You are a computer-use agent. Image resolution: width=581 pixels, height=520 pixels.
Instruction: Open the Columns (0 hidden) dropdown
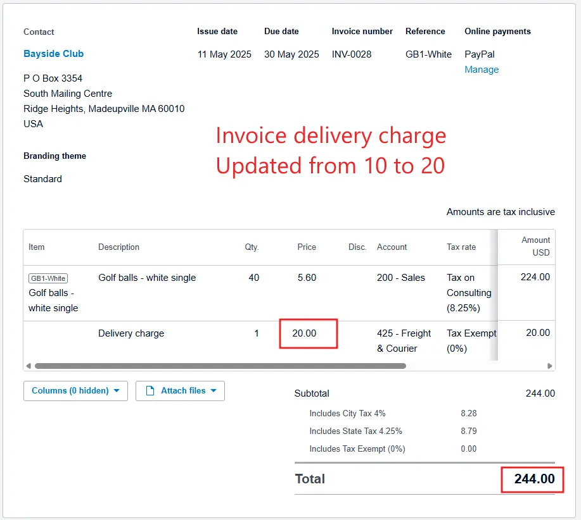point(75,391)
